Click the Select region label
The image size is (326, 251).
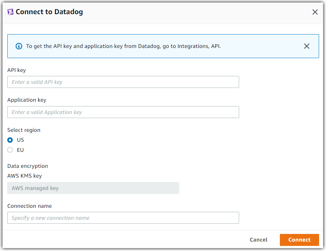(24, 130)
